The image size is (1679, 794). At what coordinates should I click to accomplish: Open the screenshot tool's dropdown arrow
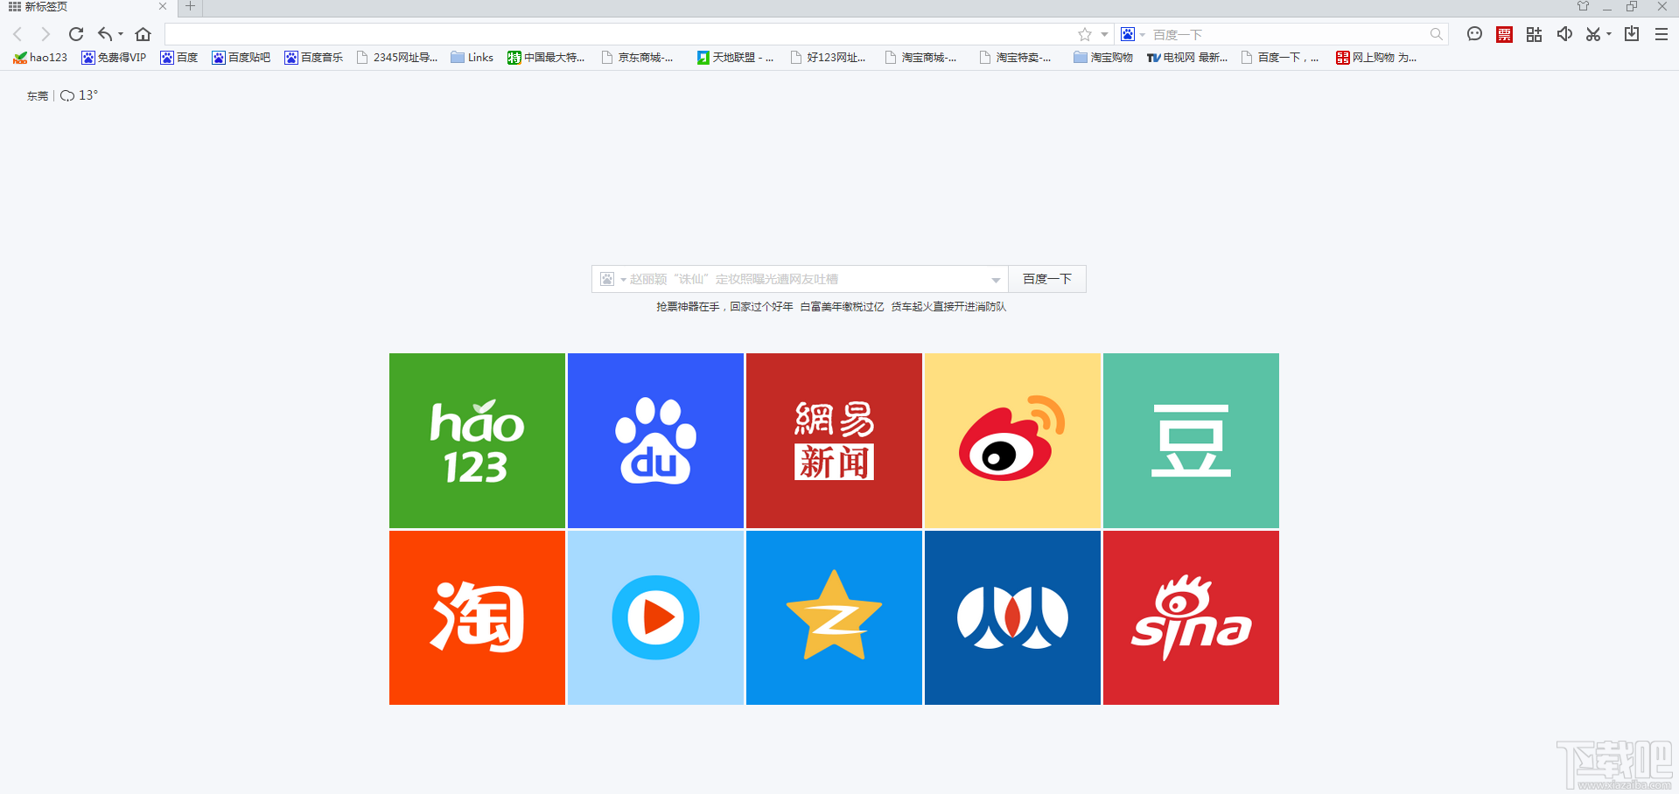coord(1608,34)
